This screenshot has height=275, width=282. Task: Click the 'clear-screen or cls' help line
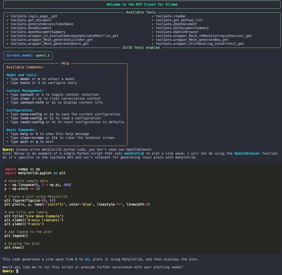(x=61, y=138)
